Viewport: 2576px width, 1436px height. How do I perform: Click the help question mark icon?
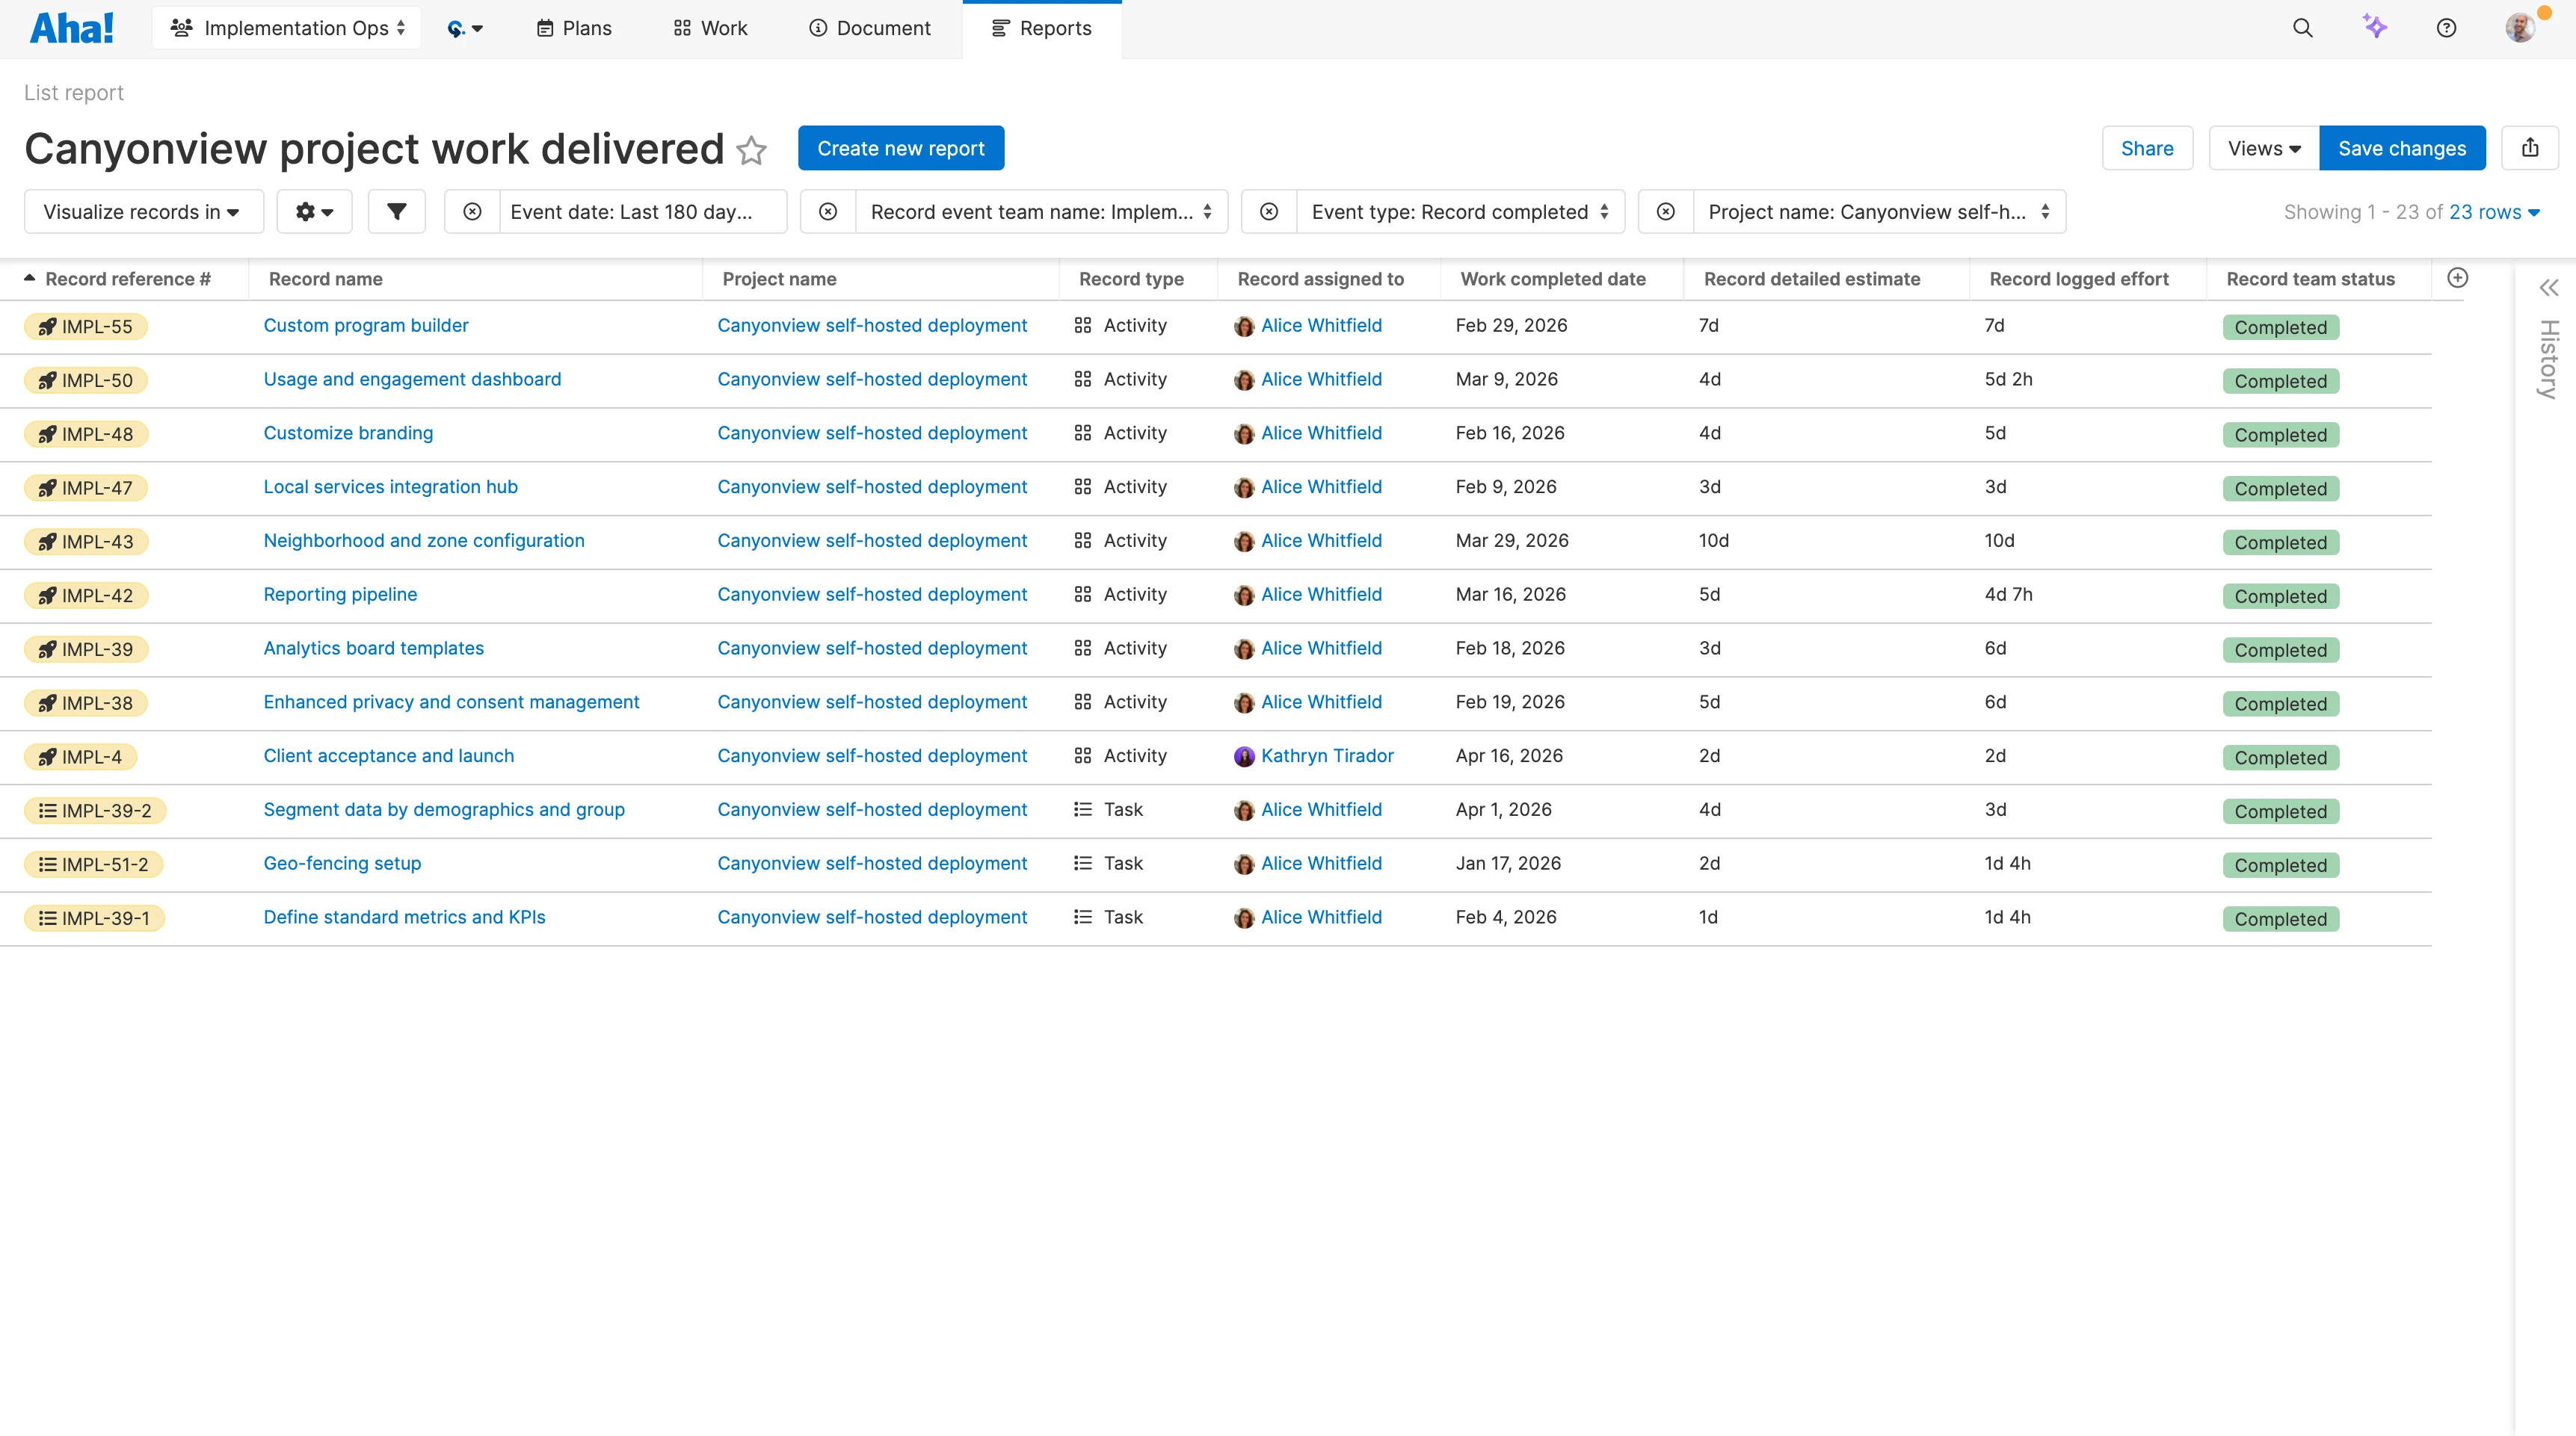(x=2446, y=28)
